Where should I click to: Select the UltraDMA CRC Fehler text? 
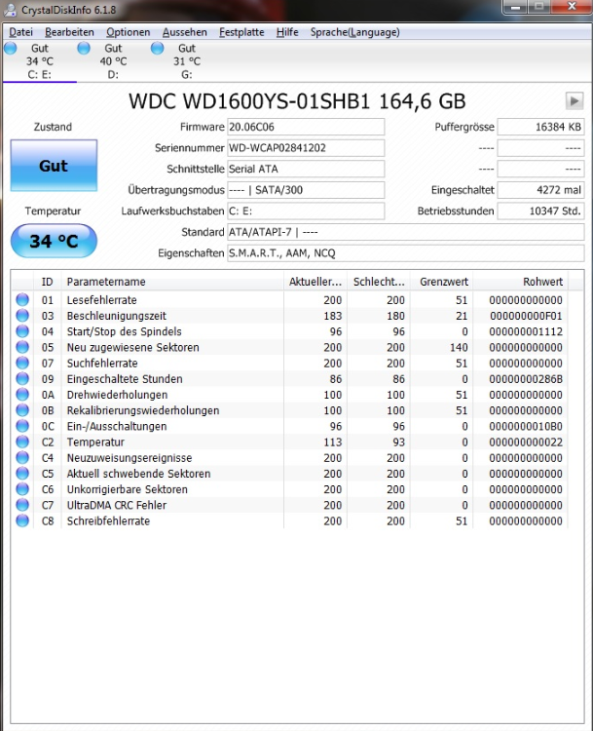coord(117,505)
